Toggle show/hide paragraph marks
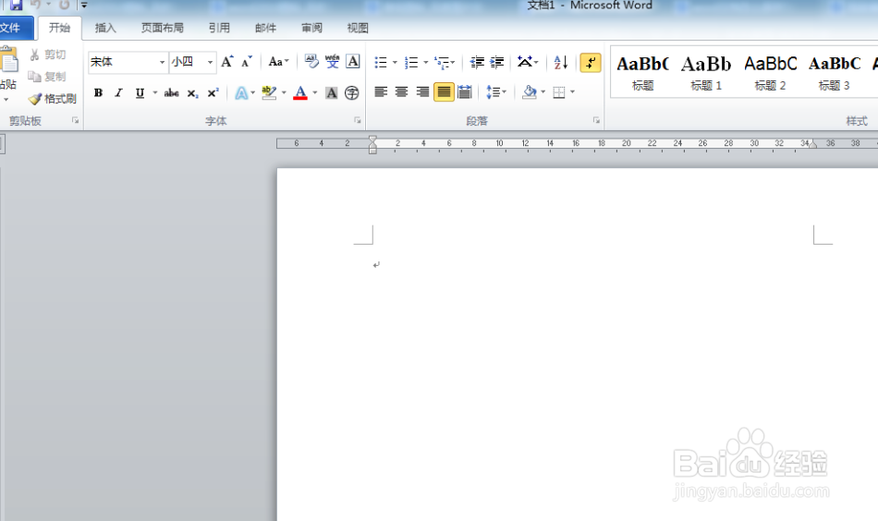Viewport: 878px width, 521px height. coord(591,63)
